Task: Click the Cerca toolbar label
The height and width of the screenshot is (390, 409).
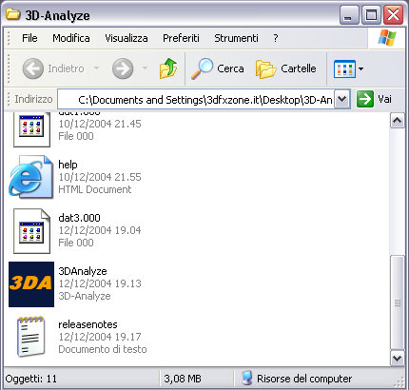Action: coord(230,68)
